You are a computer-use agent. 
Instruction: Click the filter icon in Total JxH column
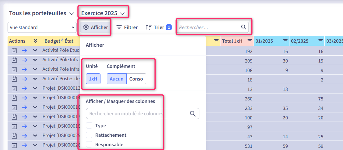249,41
